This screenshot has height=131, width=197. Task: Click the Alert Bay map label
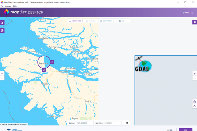(x=72, y=73)
